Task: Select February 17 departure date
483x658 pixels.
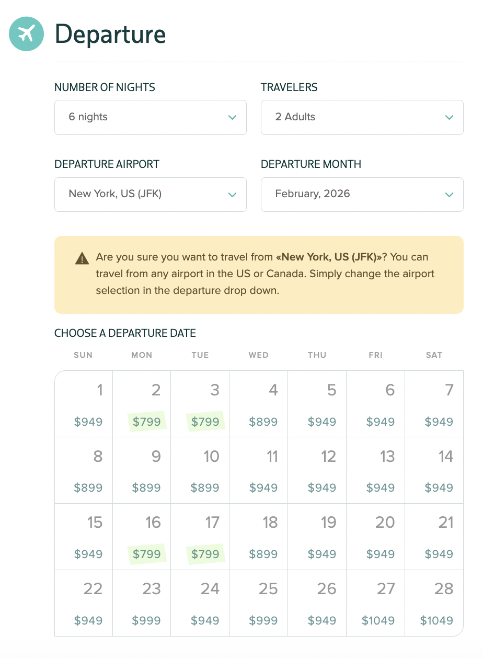Action: pyautogui.click(x=200, y=537)
